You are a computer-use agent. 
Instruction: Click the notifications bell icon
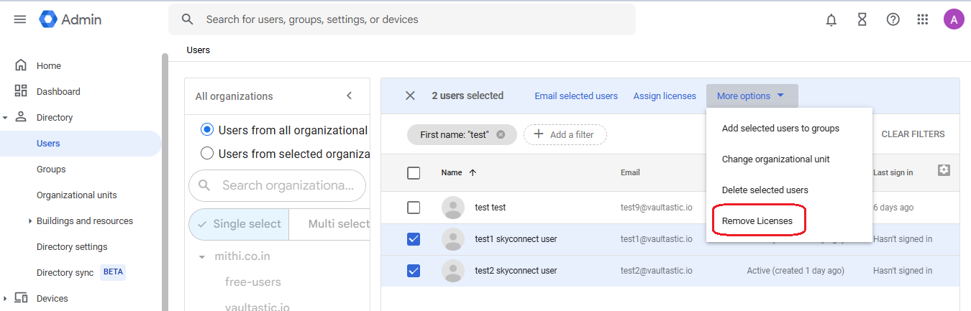click(x=831, y=19)
